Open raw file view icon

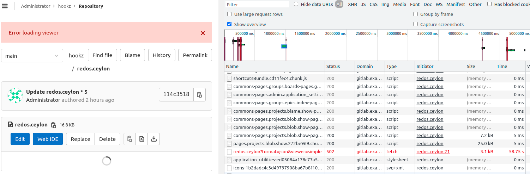click(x=141, y=139)
